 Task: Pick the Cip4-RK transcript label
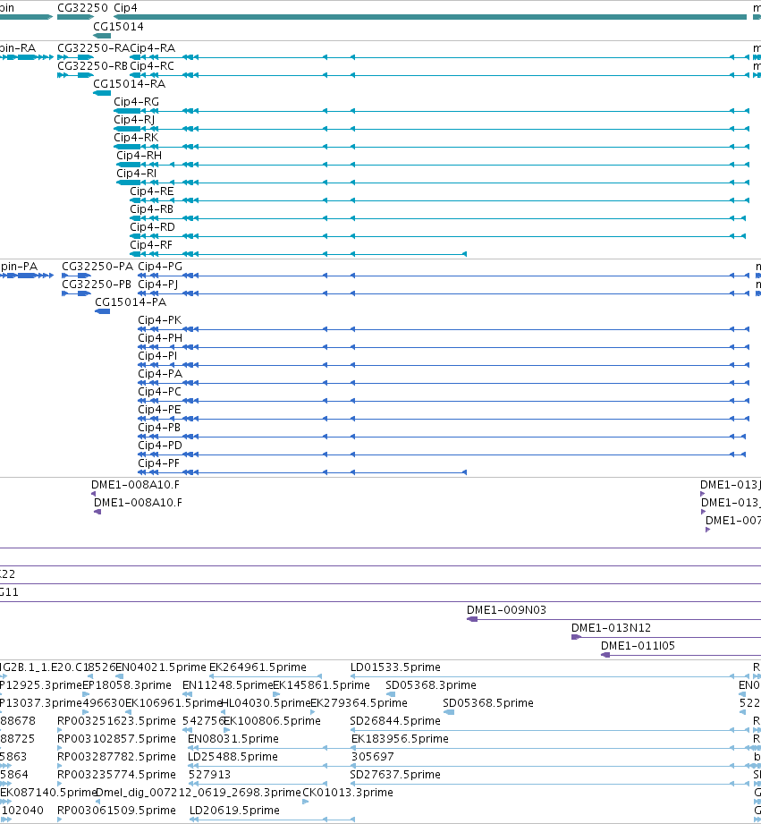[136, 137]
